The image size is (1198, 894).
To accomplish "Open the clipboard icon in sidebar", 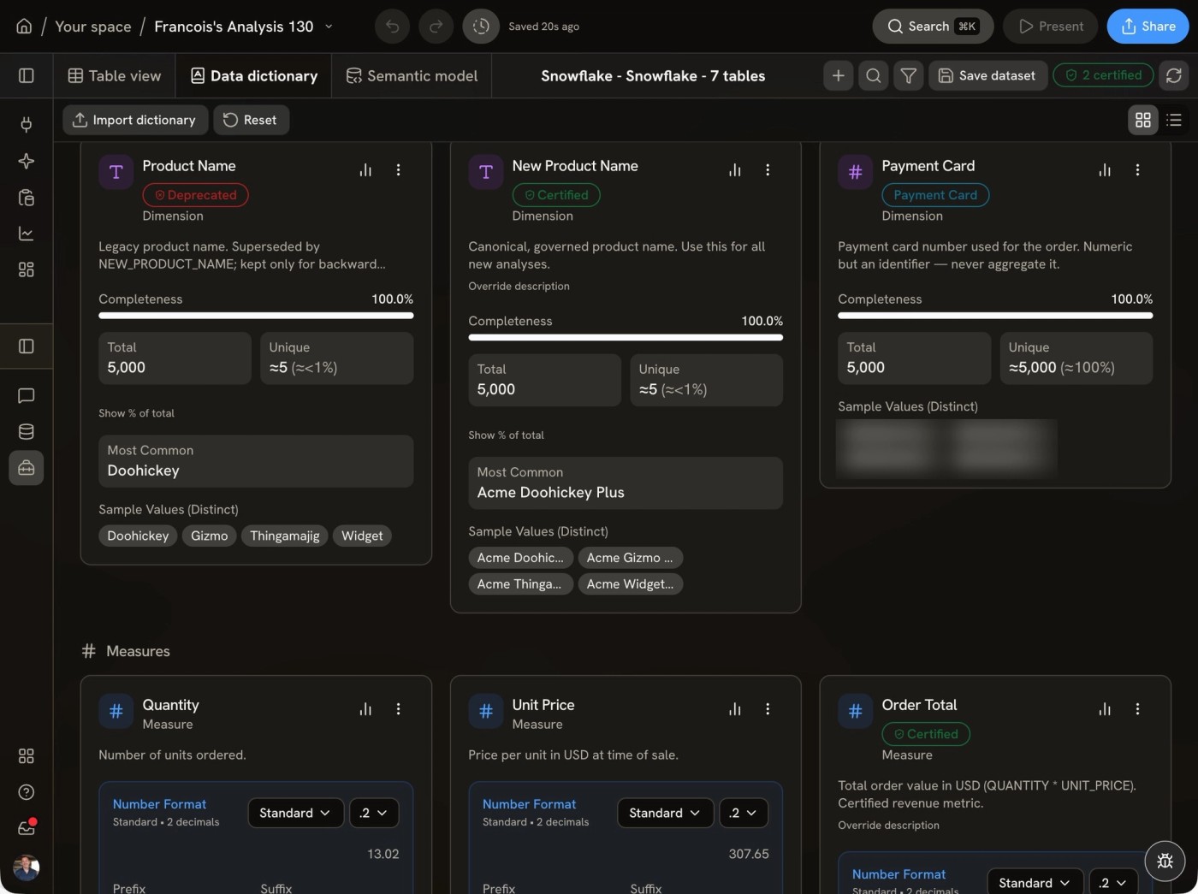I will point(27,198).
